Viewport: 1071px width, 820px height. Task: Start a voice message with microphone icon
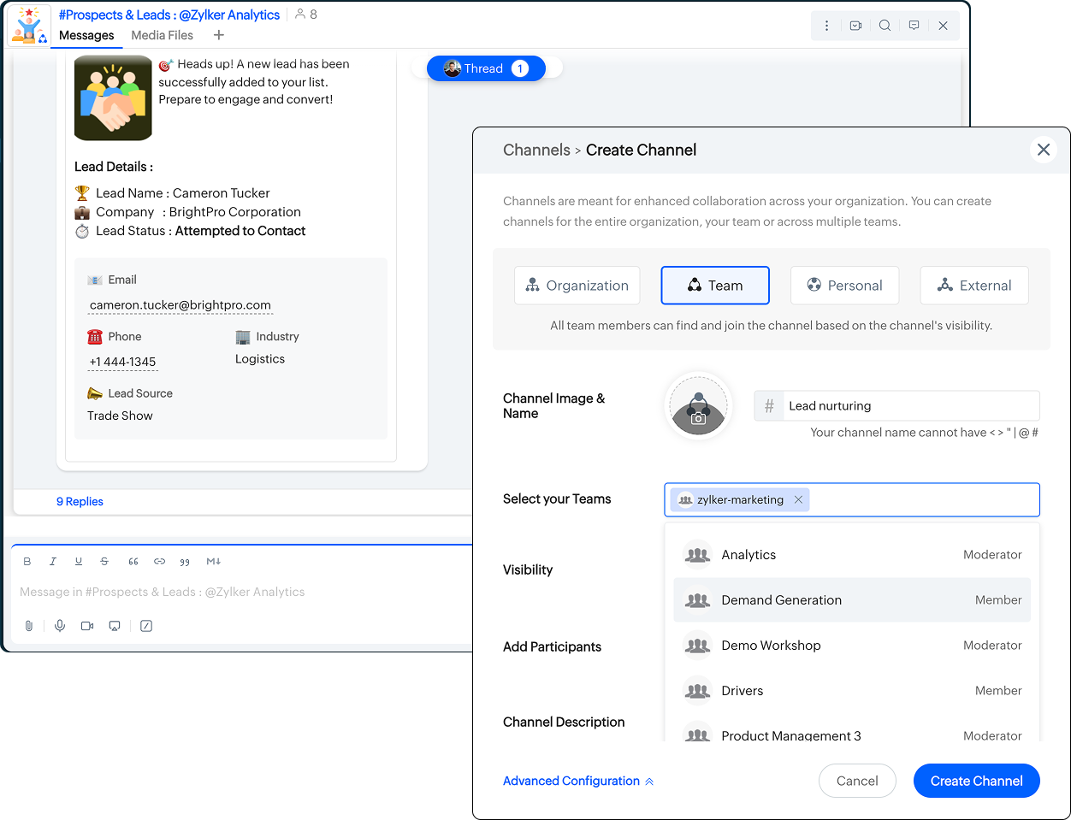click(60, 626)
